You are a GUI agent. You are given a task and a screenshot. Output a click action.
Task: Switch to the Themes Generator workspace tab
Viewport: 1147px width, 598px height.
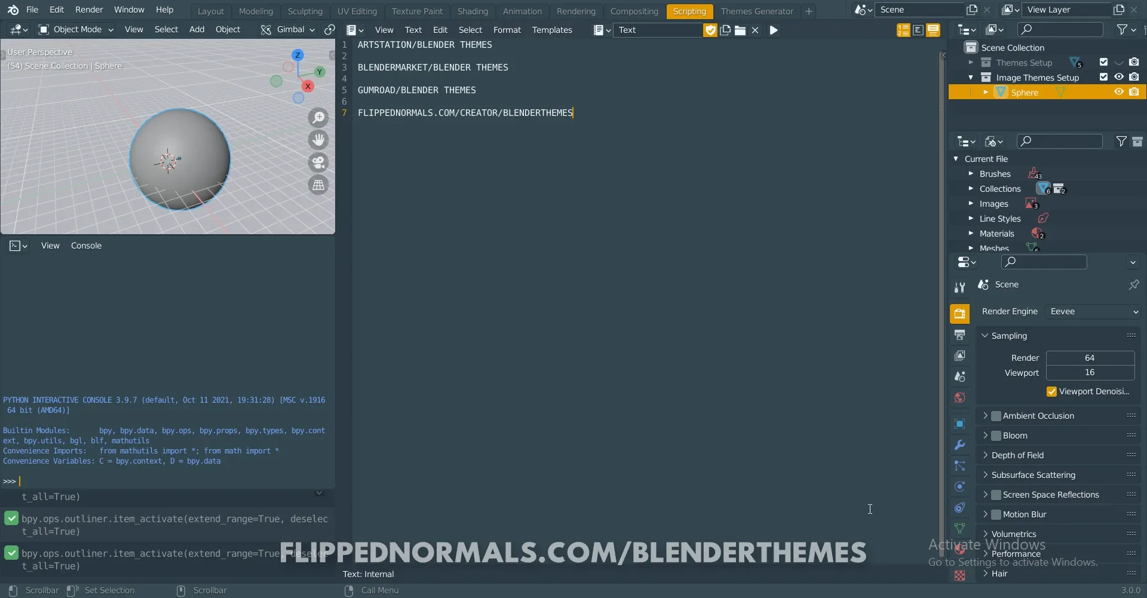point(757,11)
